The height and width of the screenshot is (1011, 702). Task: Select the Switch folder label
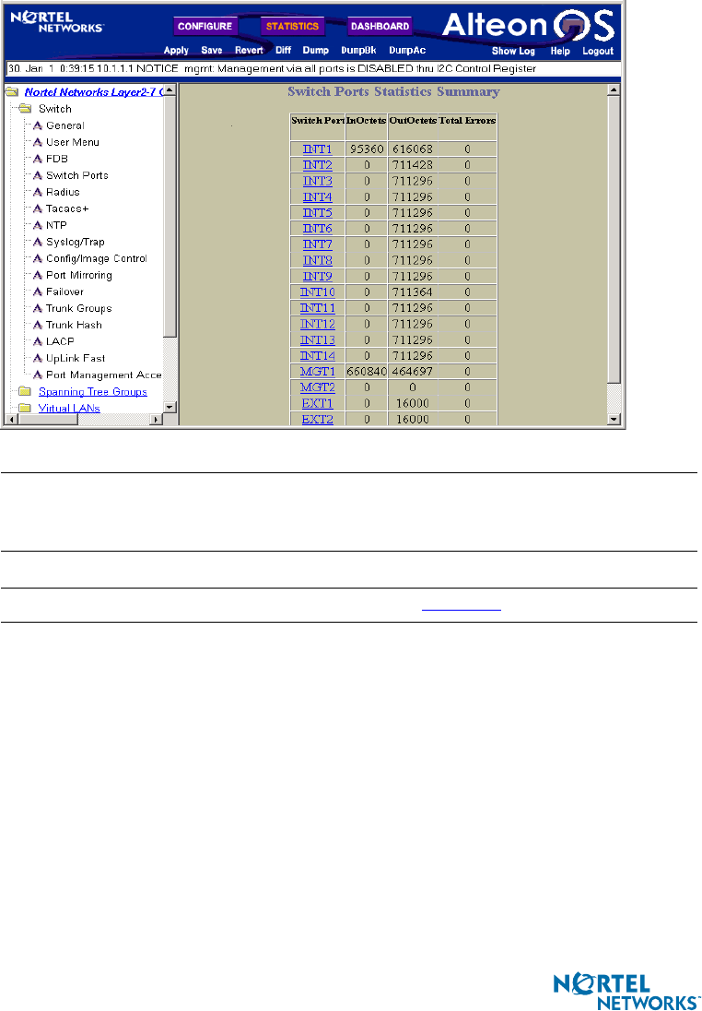point(54,109)
